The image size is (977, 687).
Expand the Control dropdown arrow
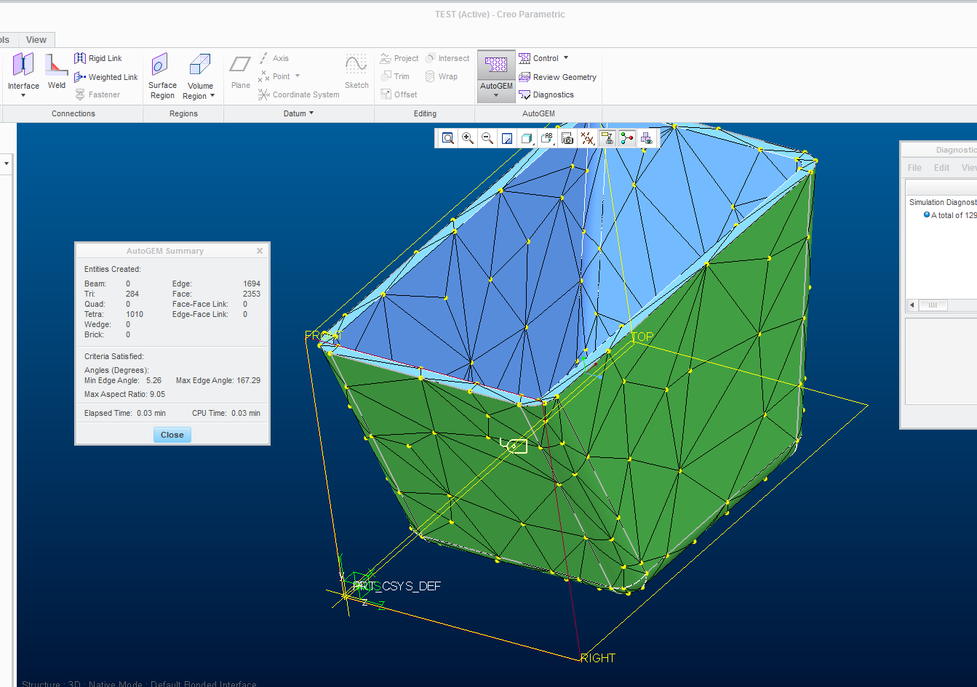click(x=566, y=58)
